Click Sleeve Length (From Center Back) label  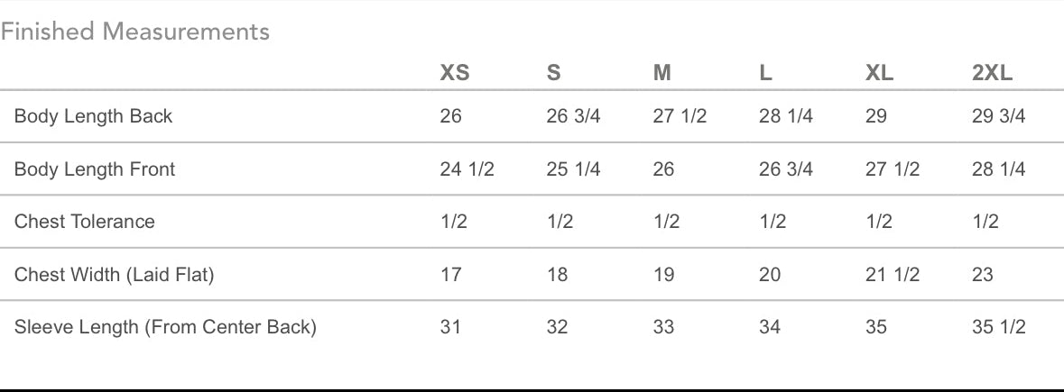coord(165,327)
